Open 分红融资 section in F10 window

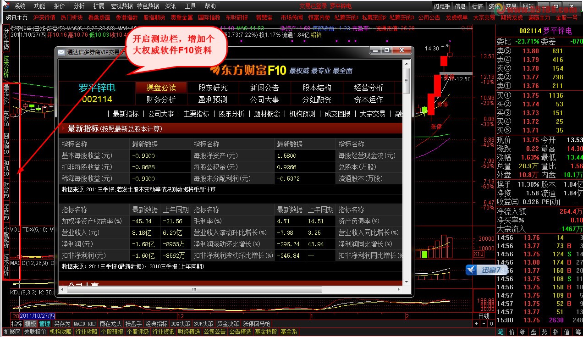pyautogui.click(x=317, y=99)
